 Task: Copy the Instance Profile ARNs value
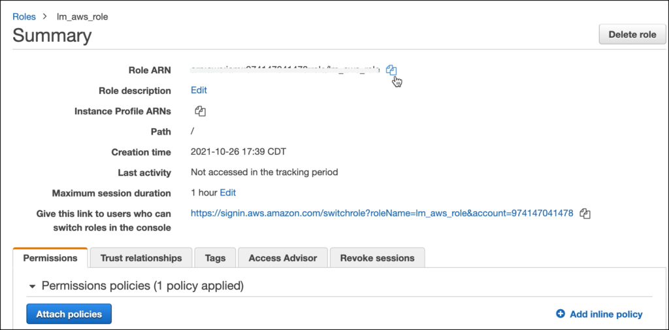[200, 112]
